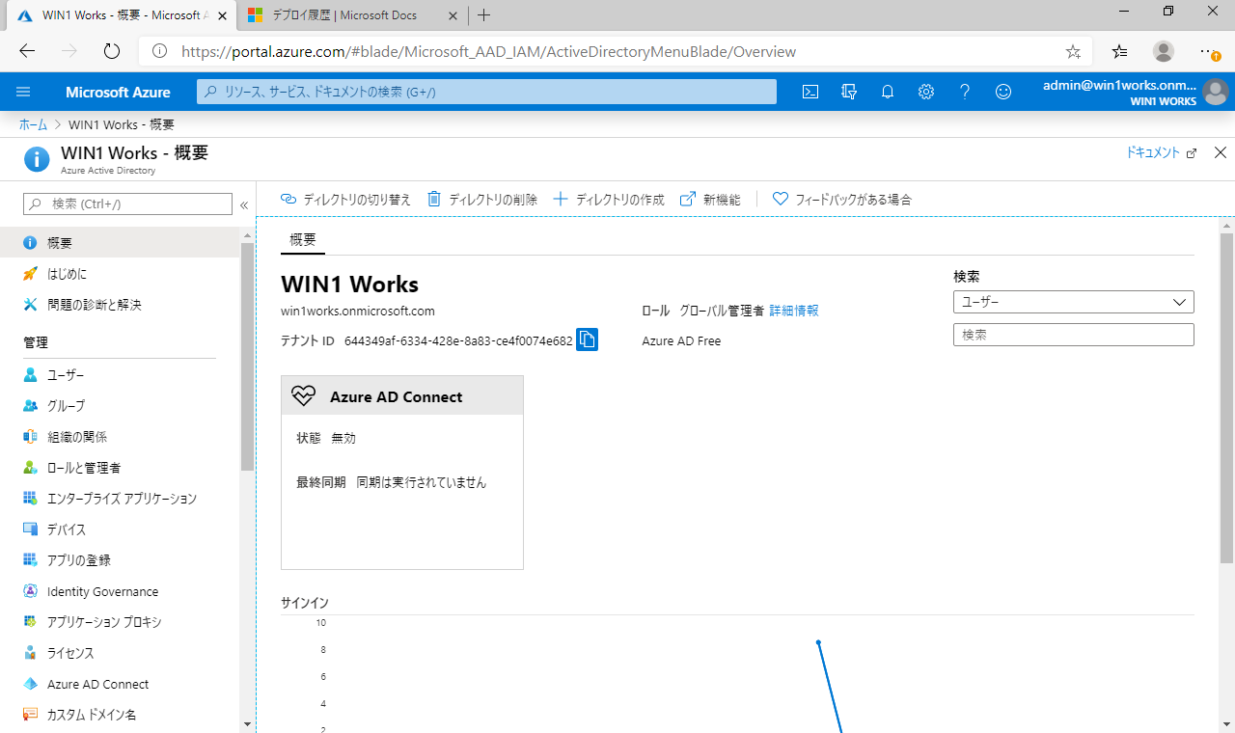This screenshot has height=733, width=1235.
Task: View site information in address bar
Action: (160, 51)
